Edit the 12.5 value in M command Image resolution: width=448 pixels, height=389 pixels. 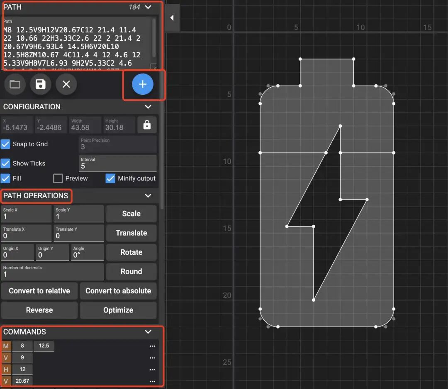tap(44, 346)
